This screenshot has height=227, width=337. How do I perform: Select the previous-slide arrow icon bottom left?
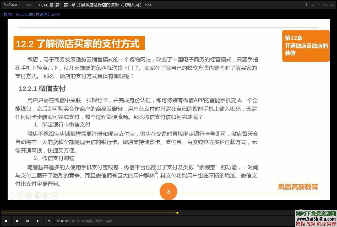[12, 196]
